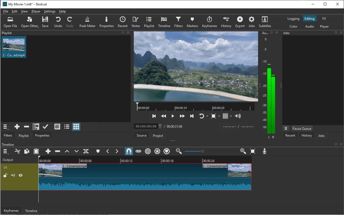Open the playlist hamburger menu
Viewport: 344px width, 215px height.
pos(6,127)
